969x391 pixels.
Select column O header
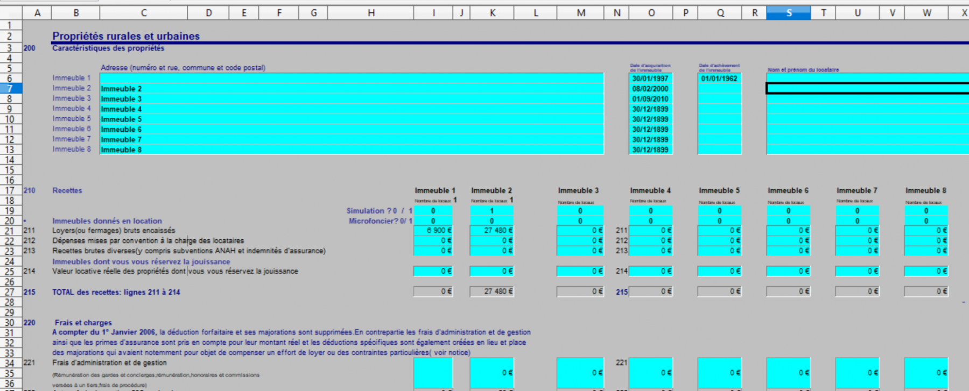(x=651, y=13)
